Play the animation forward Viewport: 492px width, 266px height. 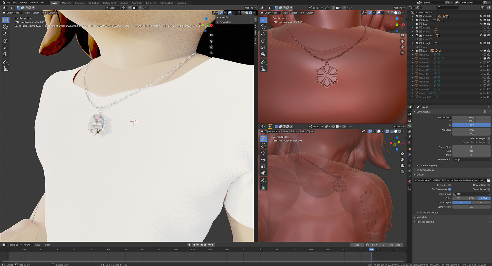205,245
